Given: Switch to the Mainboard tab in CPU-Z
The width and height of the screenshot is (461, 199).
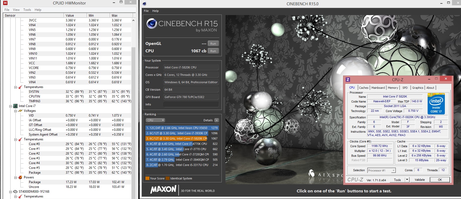Looking at the screenshot, I should coord(378,88).
